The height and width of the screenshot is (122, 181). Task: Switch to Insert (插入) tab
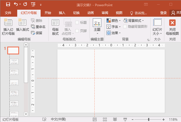click(x=62, y=13)
